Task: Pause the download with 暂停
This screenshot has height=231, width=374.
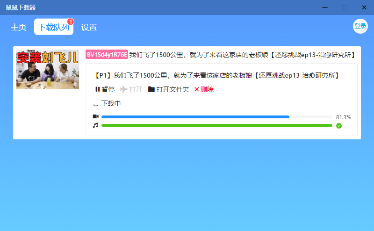Action: point(105,89)
